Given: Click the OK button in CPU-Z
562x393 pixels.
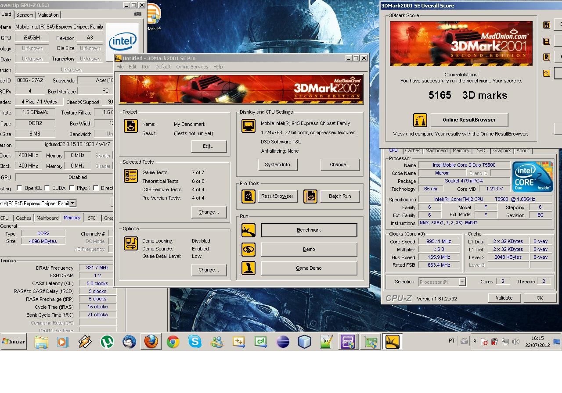Looking at the screenshot, I should pyautogui.click(x=540, y=298).
